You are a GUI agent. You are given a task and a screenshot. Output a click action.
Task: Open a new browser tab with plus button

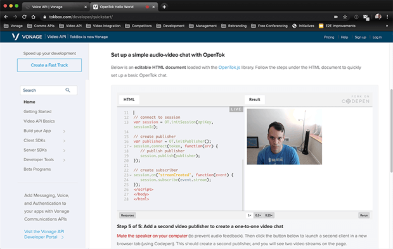164,7
